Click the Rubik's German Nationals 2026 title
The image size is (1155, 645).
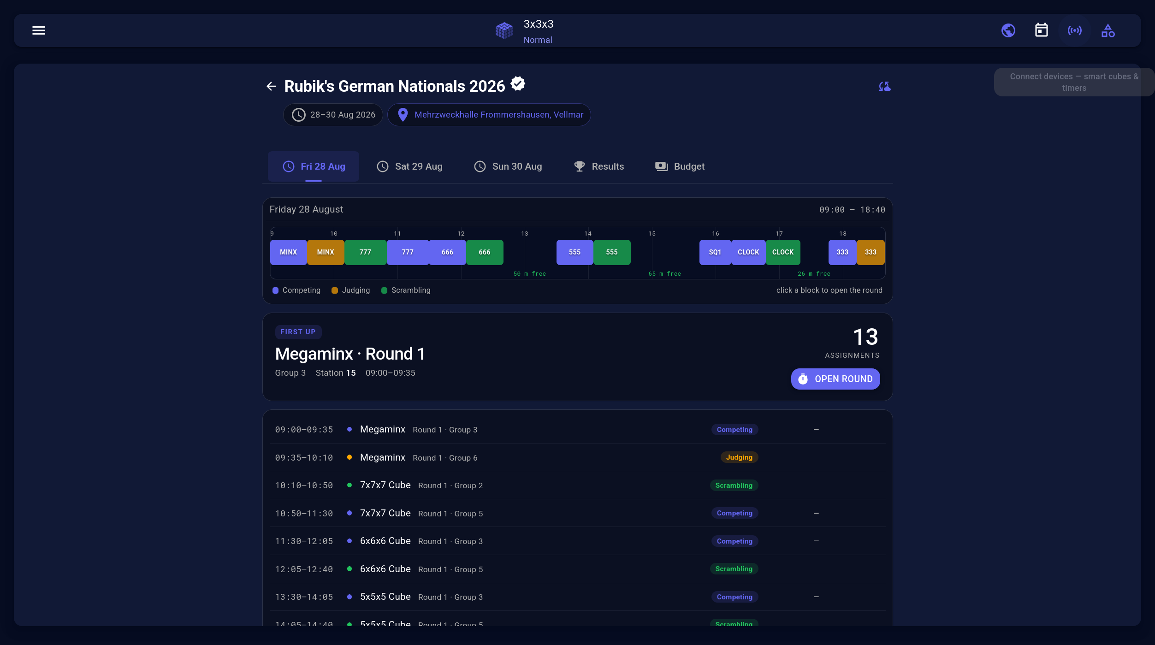point(395,86)
